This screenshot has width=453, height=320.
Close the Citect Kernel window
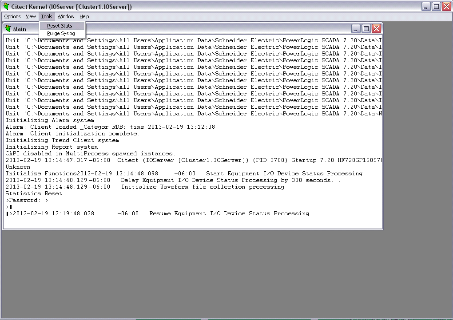point(447,6)
